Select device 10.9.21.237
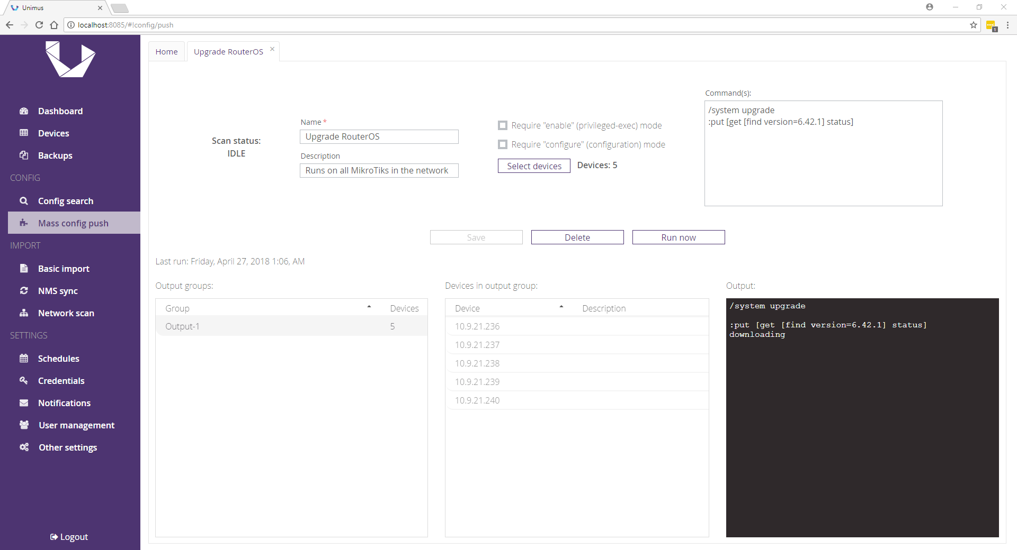 click(x=577, y=345)
